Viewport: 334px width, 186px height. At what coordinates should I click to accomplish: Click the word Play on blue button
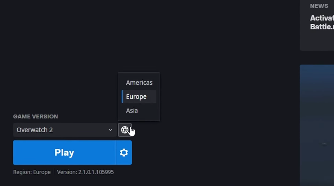[64, 153]
